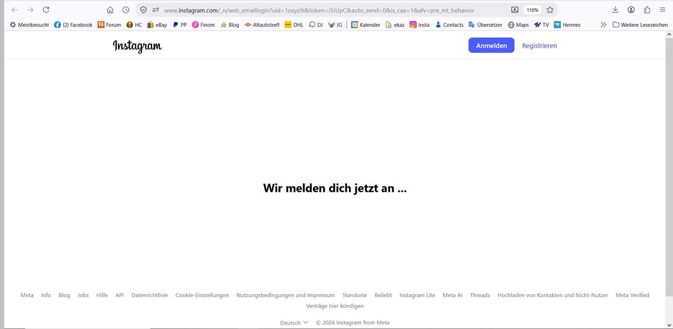Viewport: 673px width, 329px height.
Task: Open the Hilfe footer link
Action: click(102, 295)
